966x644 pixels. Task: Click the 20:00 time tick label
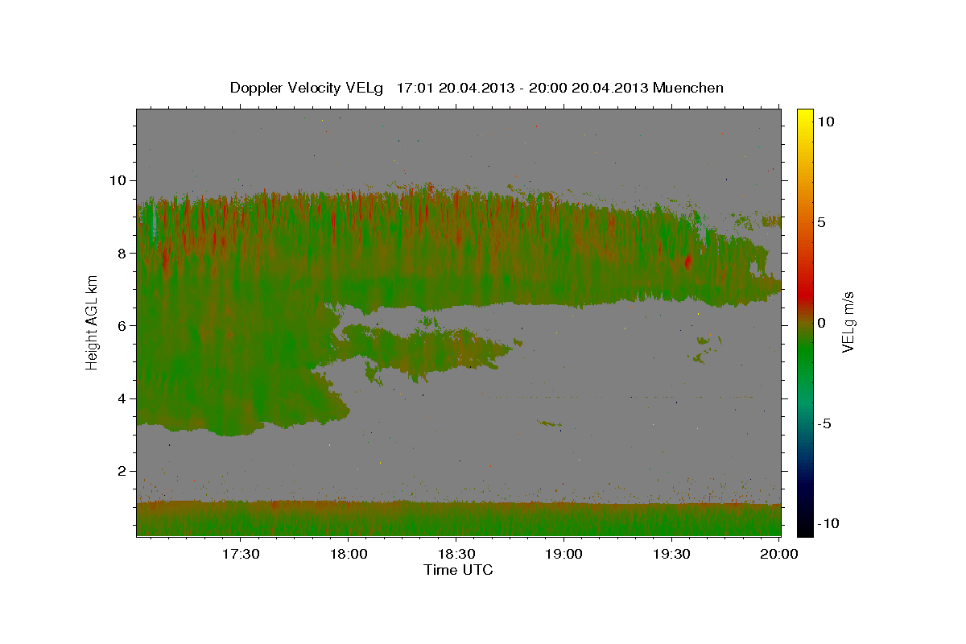(x=779, y=554)
